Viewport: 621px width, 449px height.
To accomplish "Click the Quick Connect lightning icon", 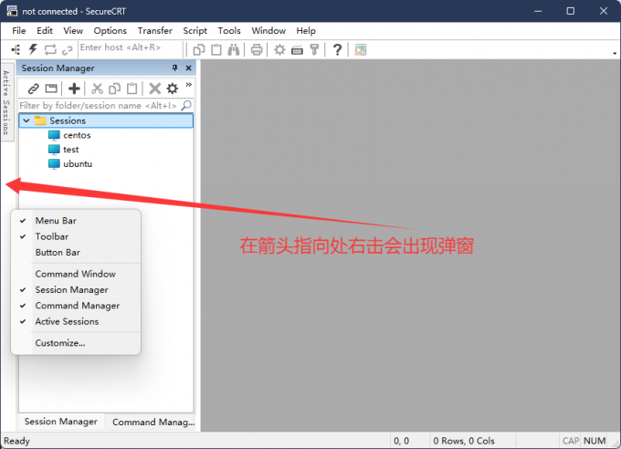I will pos(33,50).
